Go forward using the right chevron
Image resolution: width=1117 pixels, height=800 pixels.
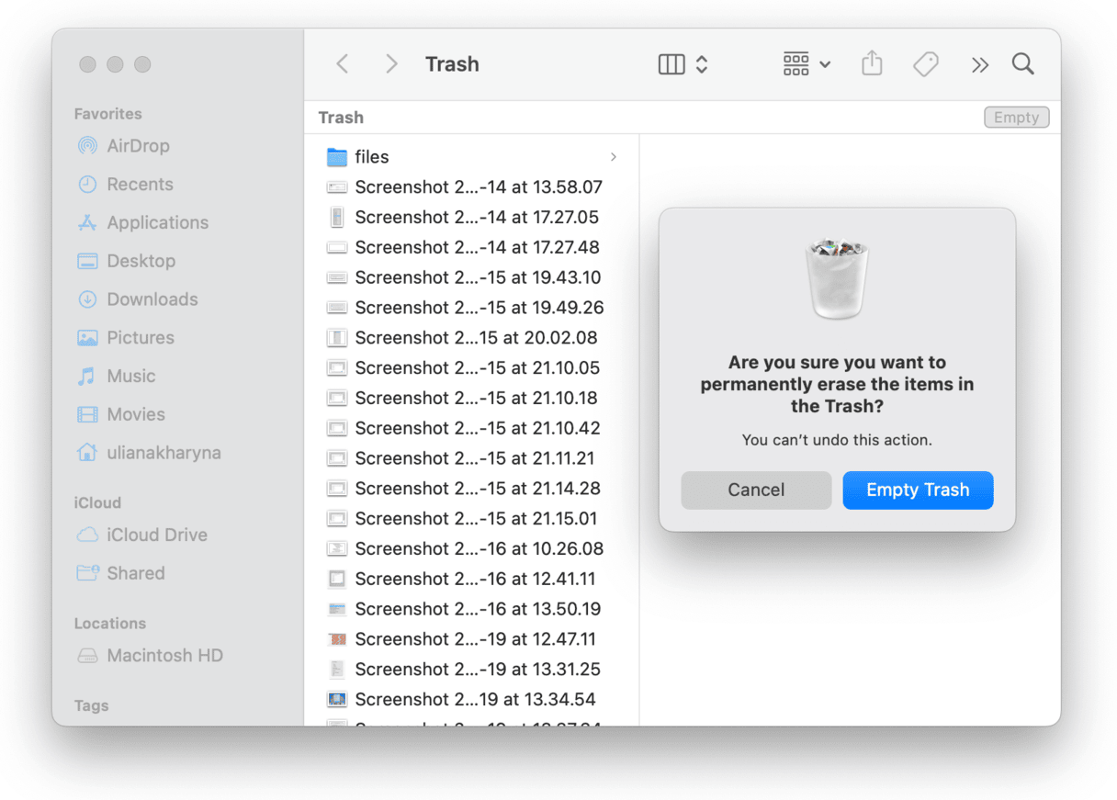click(x=391, y=64)
